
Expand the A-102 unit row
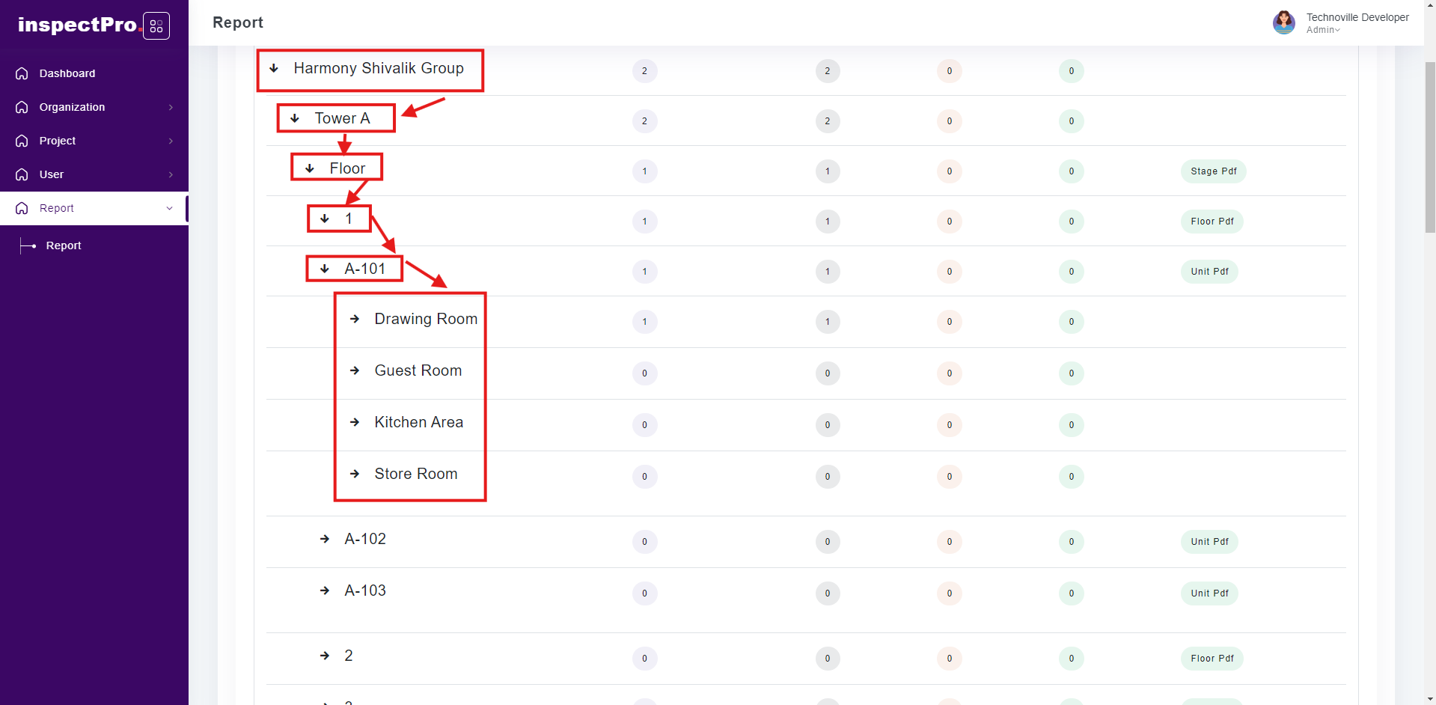[325, 539]
